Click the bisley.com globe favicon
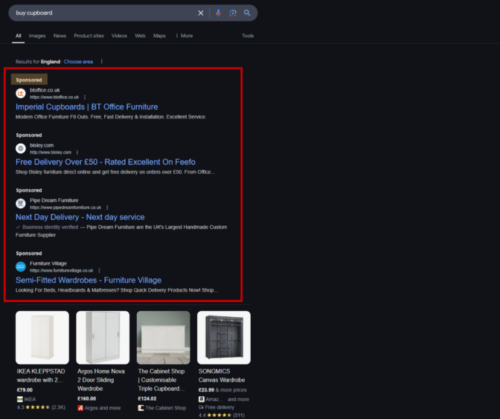 (21, 148)
